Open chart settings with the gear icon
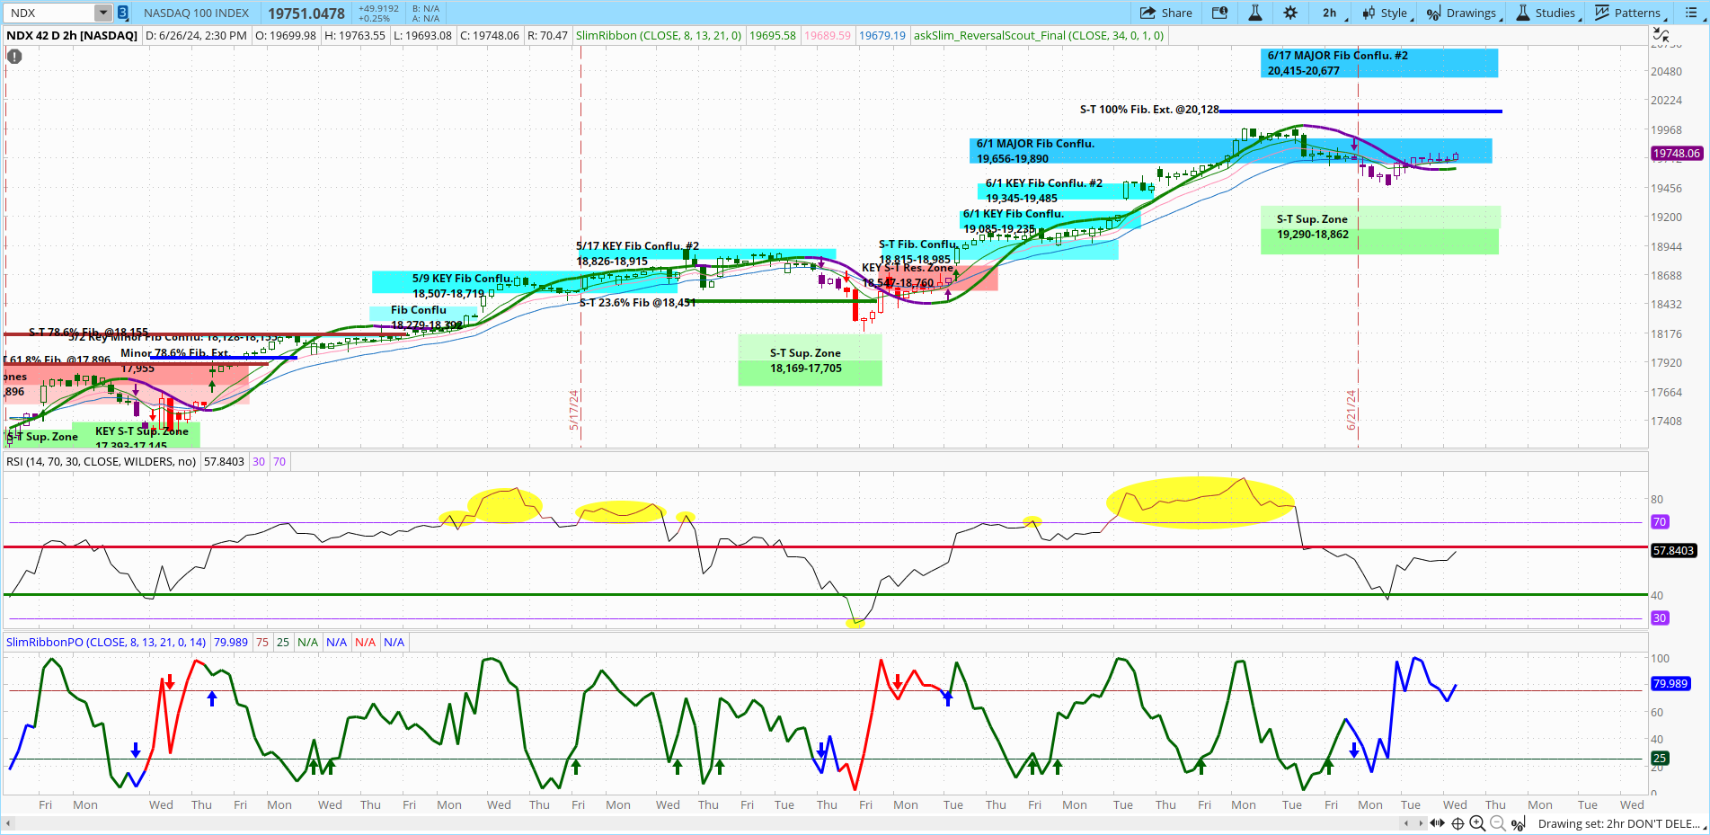The width and height of the screenshot is (1710, 835). coord(1290,13)
